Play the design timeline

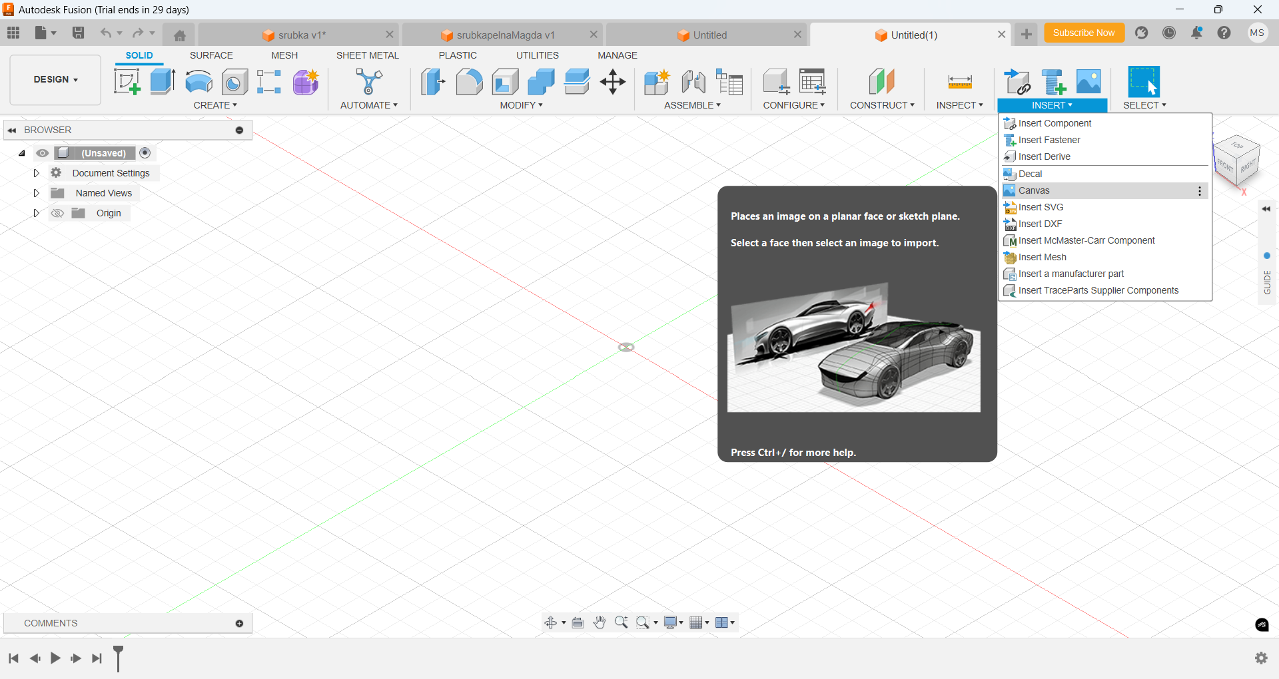click(55, 658)
